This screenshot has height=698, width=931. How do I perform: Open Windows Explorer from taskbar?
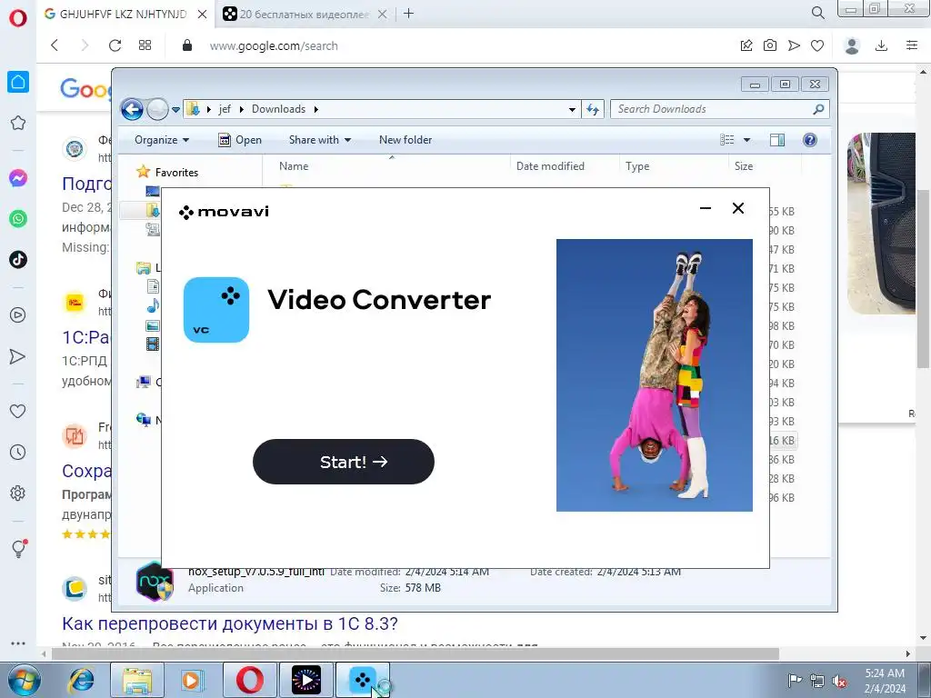click(137, 680)
